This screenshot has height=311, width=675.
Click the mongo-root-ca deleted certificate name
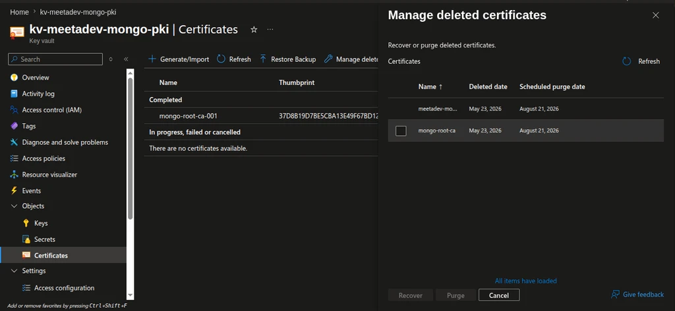pyautogui.click(x=436, y=130)
